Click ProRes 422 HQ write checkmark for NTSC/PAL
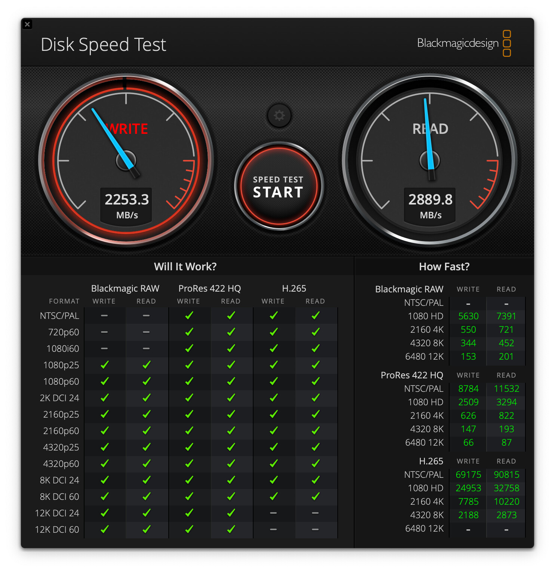 189,316
